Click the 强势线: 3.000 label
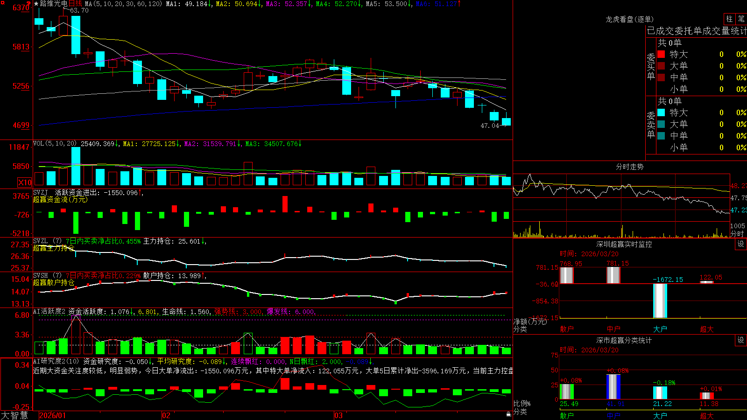Image resolution: width=747 pixels, height=420 pixels. [x=238, y=312]
